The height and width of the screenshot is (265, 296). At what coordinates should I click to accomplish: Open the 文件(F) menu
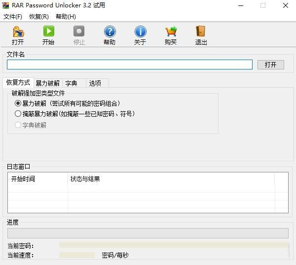pyautogui.click(x=13, y=17)
